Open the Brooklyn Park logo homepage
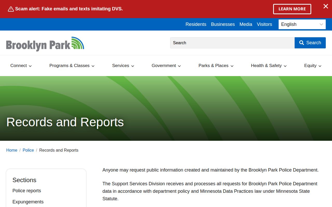This screenshot has width=332, height=207. tap(45, 44)
